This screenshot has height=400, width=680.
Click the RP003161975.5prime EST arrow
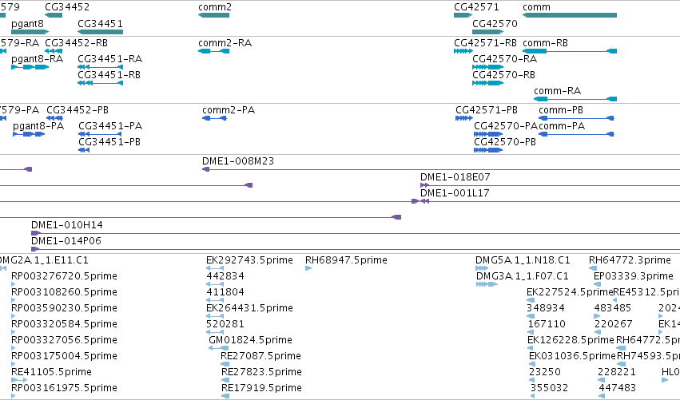coord(13,397)
